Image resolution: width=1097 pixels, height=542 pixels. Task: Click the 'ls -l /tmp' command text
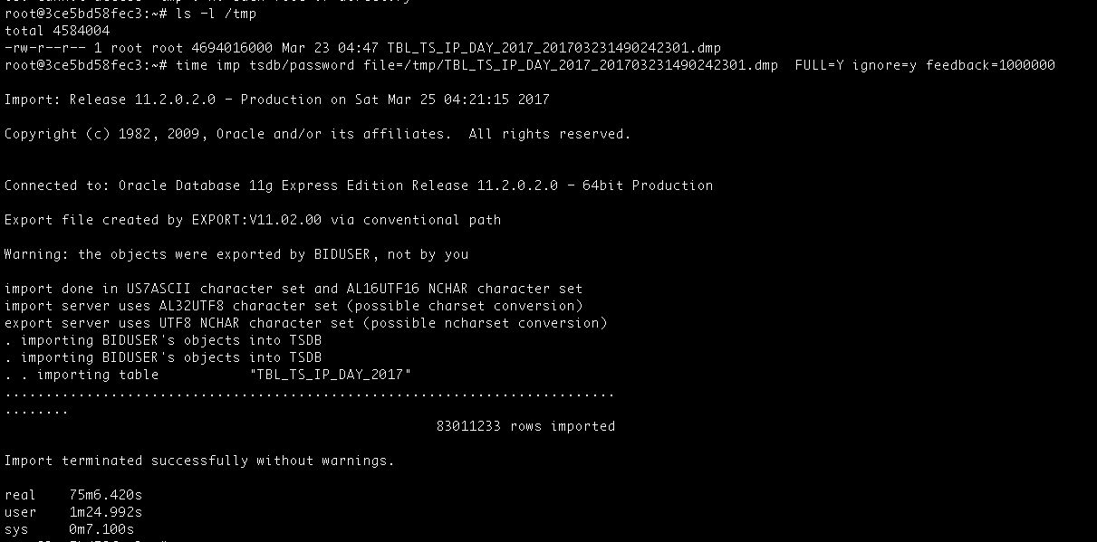pyautogui.click(x=217, y=14)
